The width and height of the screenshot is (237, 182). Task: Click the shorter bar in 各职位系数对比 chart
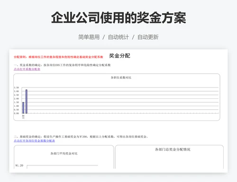[x=23, y=108]
